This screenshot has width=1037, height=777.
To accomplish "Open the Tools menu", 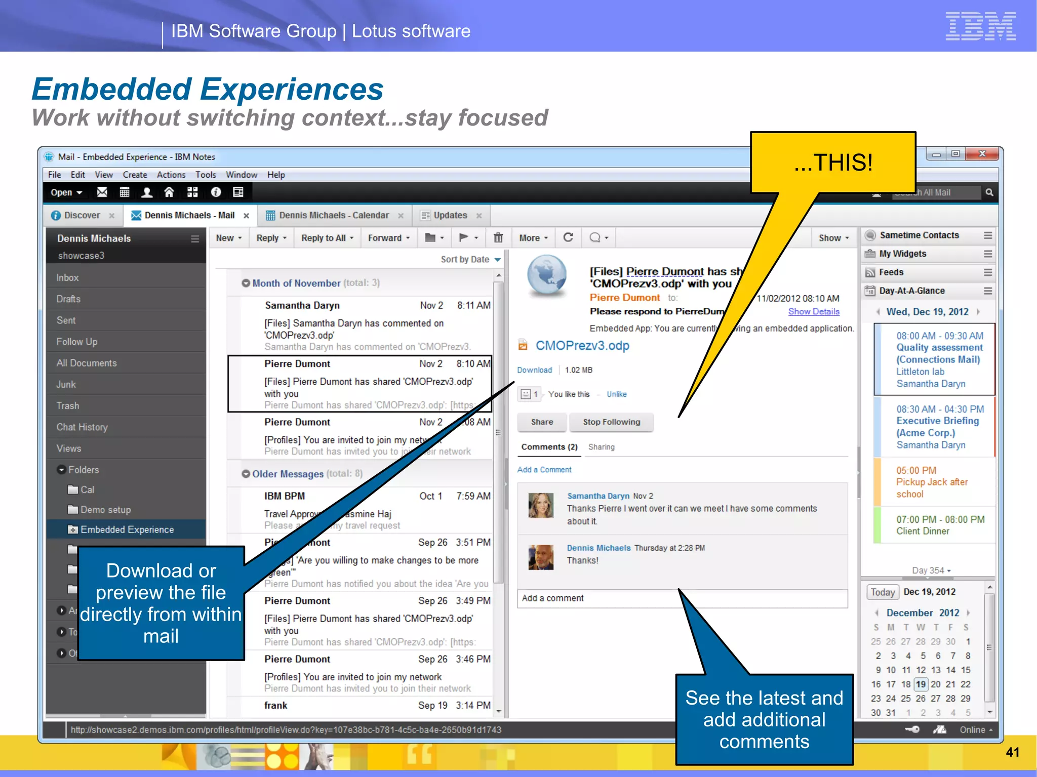I will click(x=206, y=175).
